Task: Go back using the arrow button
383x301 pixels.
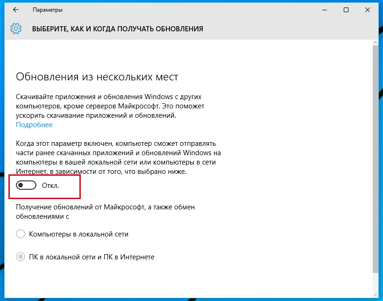Action: click(16, 10)
